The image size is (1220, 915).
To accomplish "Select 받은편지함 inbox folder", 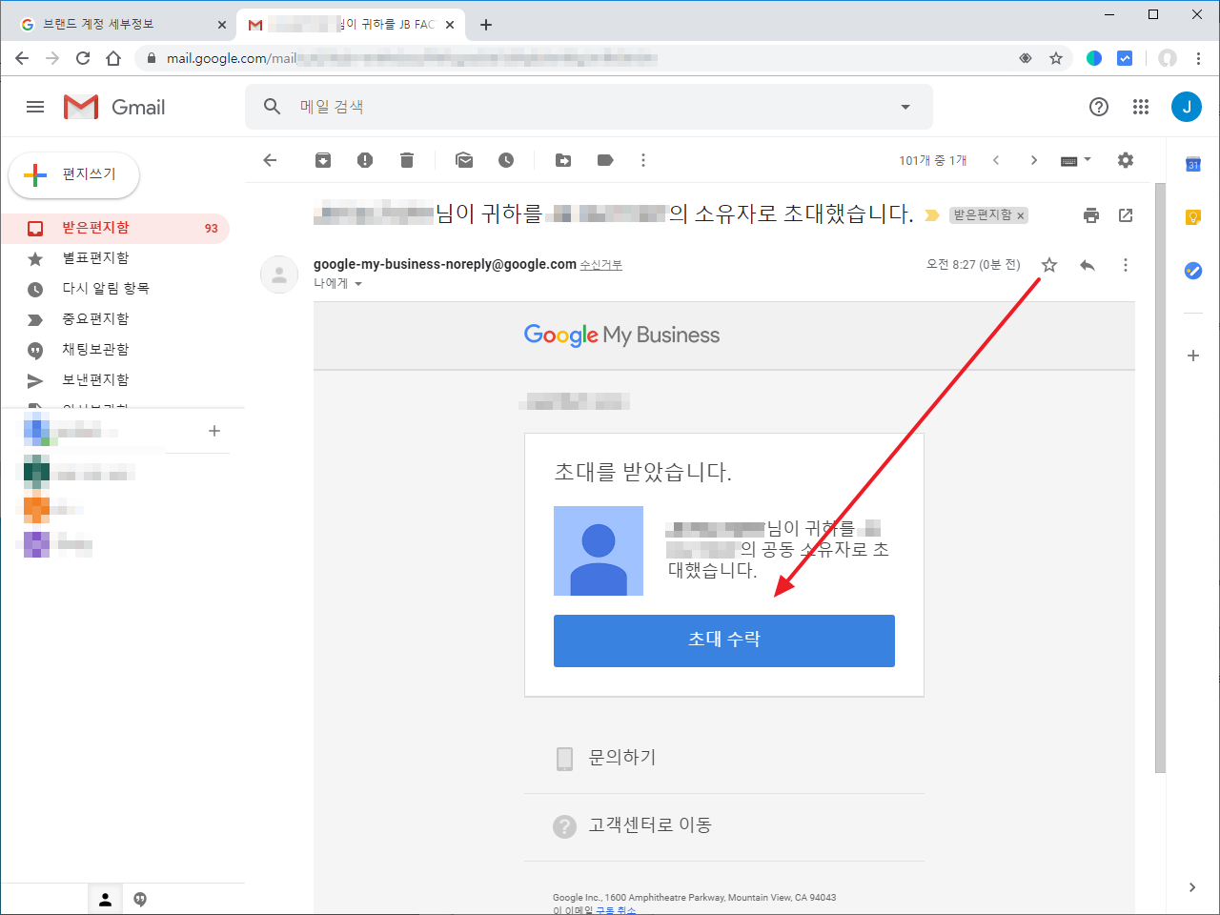I will pos(114,228).
